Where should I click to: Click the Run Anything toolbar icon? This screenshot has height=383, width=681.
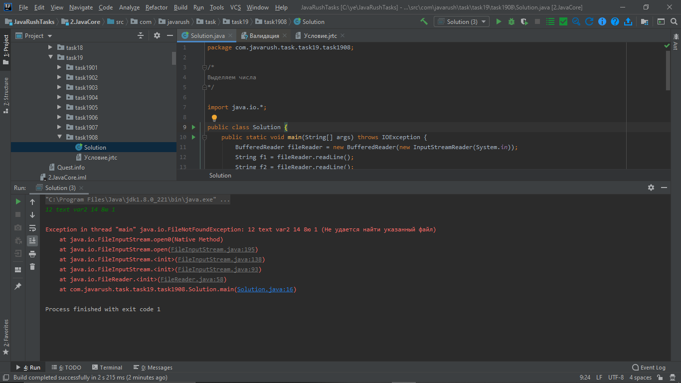click(661, 21)
